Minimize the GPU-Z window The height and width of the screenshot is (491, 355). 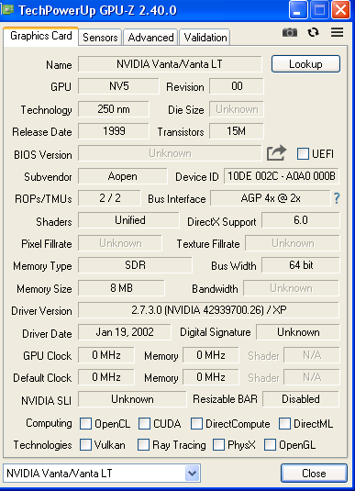click(298, 10)
